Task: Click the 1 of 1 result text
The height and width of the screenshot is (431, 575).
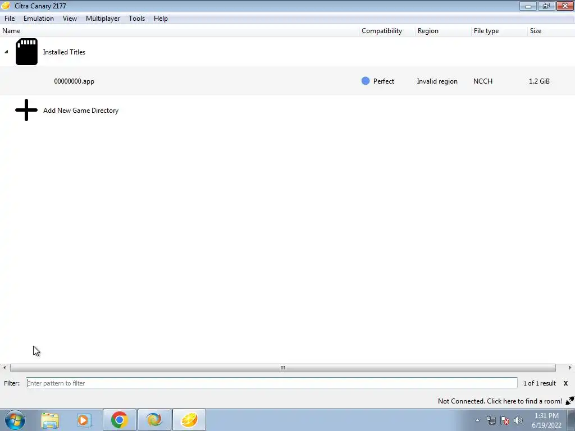Action: pos(540,383)
